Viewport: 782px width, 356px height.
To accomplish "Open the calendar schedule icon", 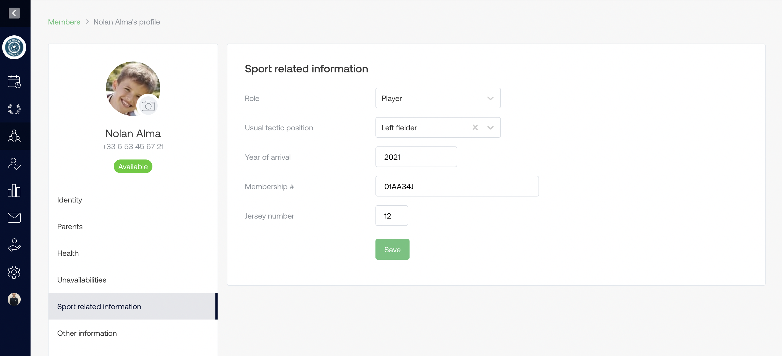I will [14, 82].
